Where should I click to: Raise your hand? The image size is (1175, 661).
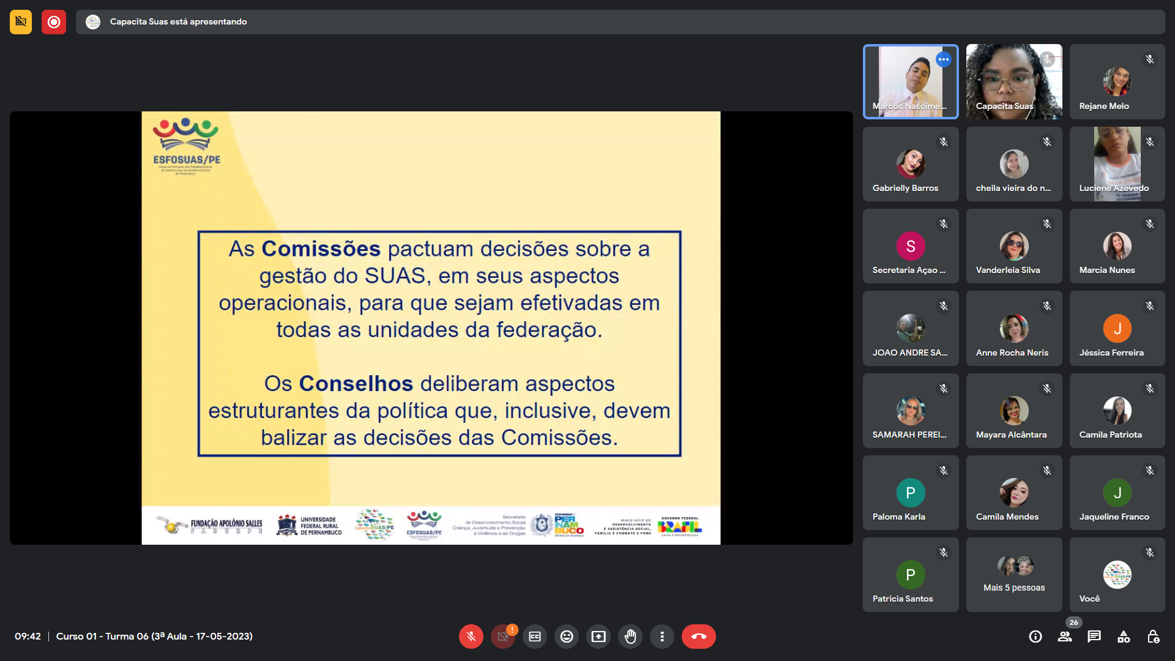tap(630, 637)
